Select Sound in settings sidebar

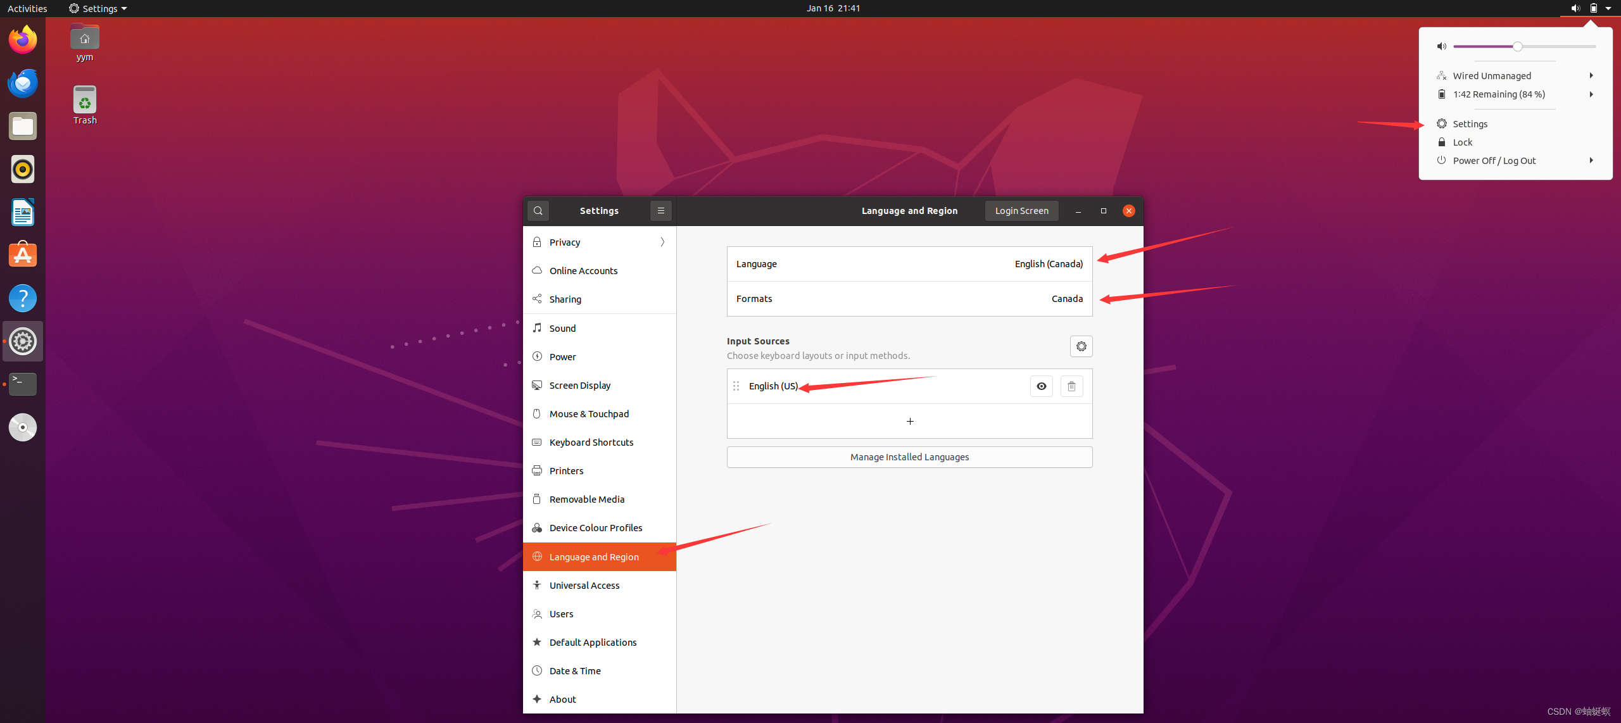[x=562, y=328]
